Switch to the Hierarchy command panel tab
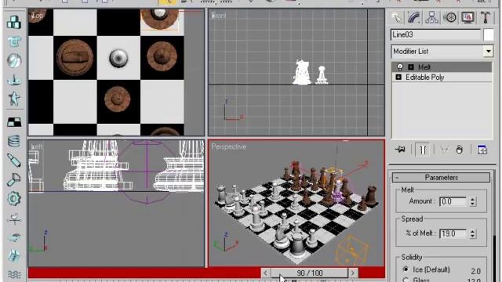The image size is (502, 282). coord(432,17)
